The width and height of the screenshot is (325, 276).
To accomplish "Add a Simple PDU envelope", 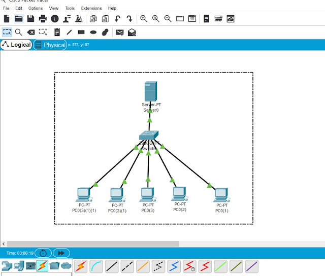I will [x=120, y=32].
